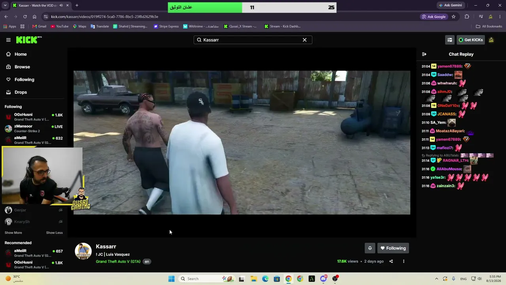Go back in browser history
506x285 pixels.
(6, 17)
